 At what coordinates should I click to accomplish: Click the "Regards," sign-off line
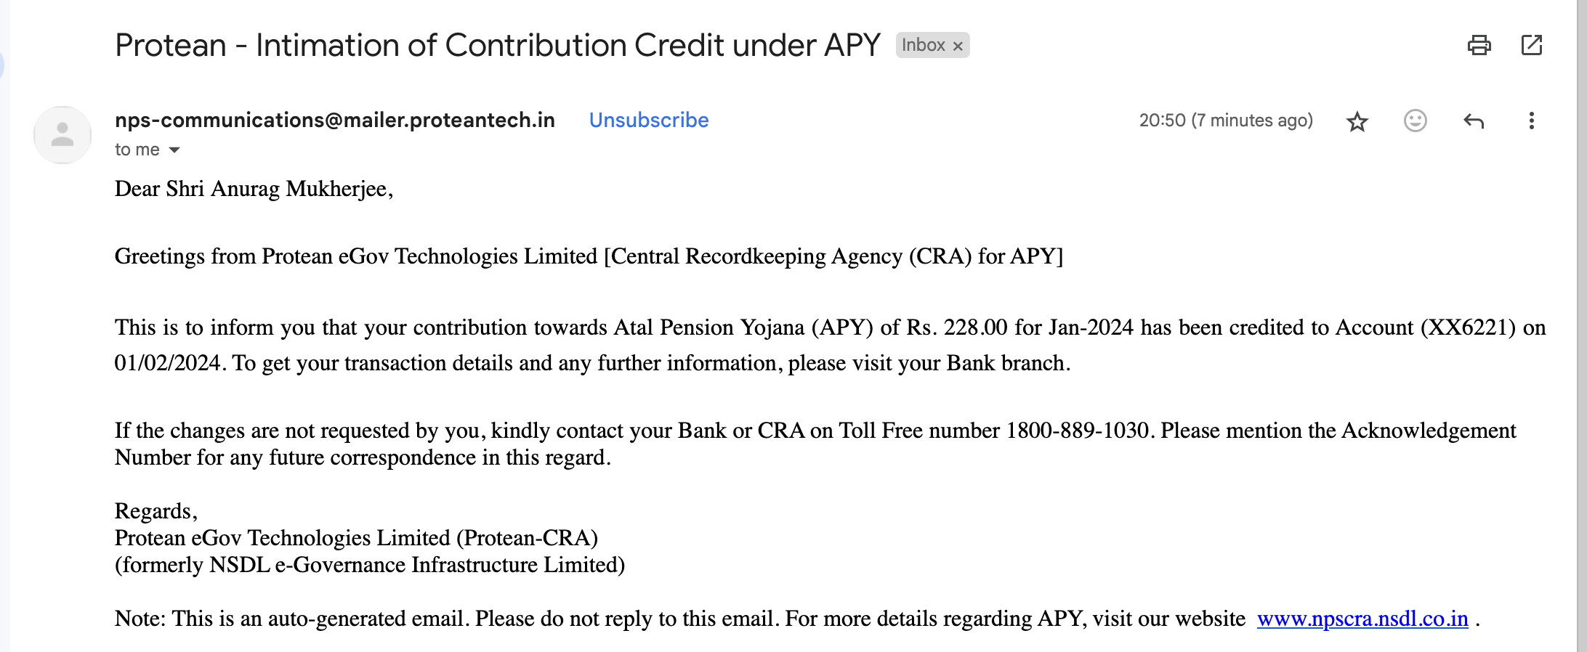point(156,511)
